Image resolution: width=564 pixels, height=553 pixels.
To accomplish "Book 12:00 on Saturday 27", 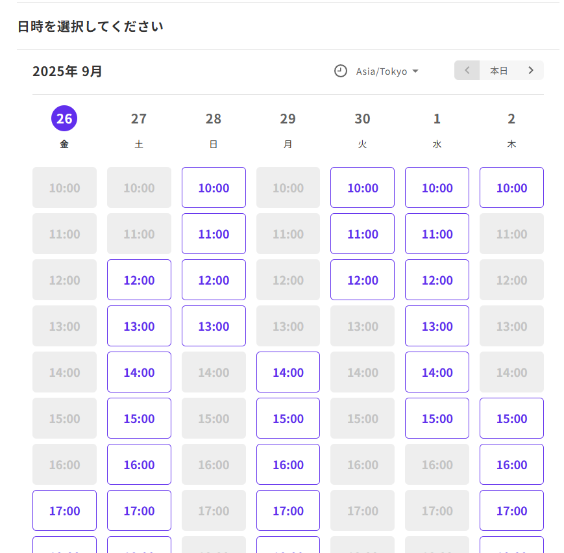I will [139, 280].
